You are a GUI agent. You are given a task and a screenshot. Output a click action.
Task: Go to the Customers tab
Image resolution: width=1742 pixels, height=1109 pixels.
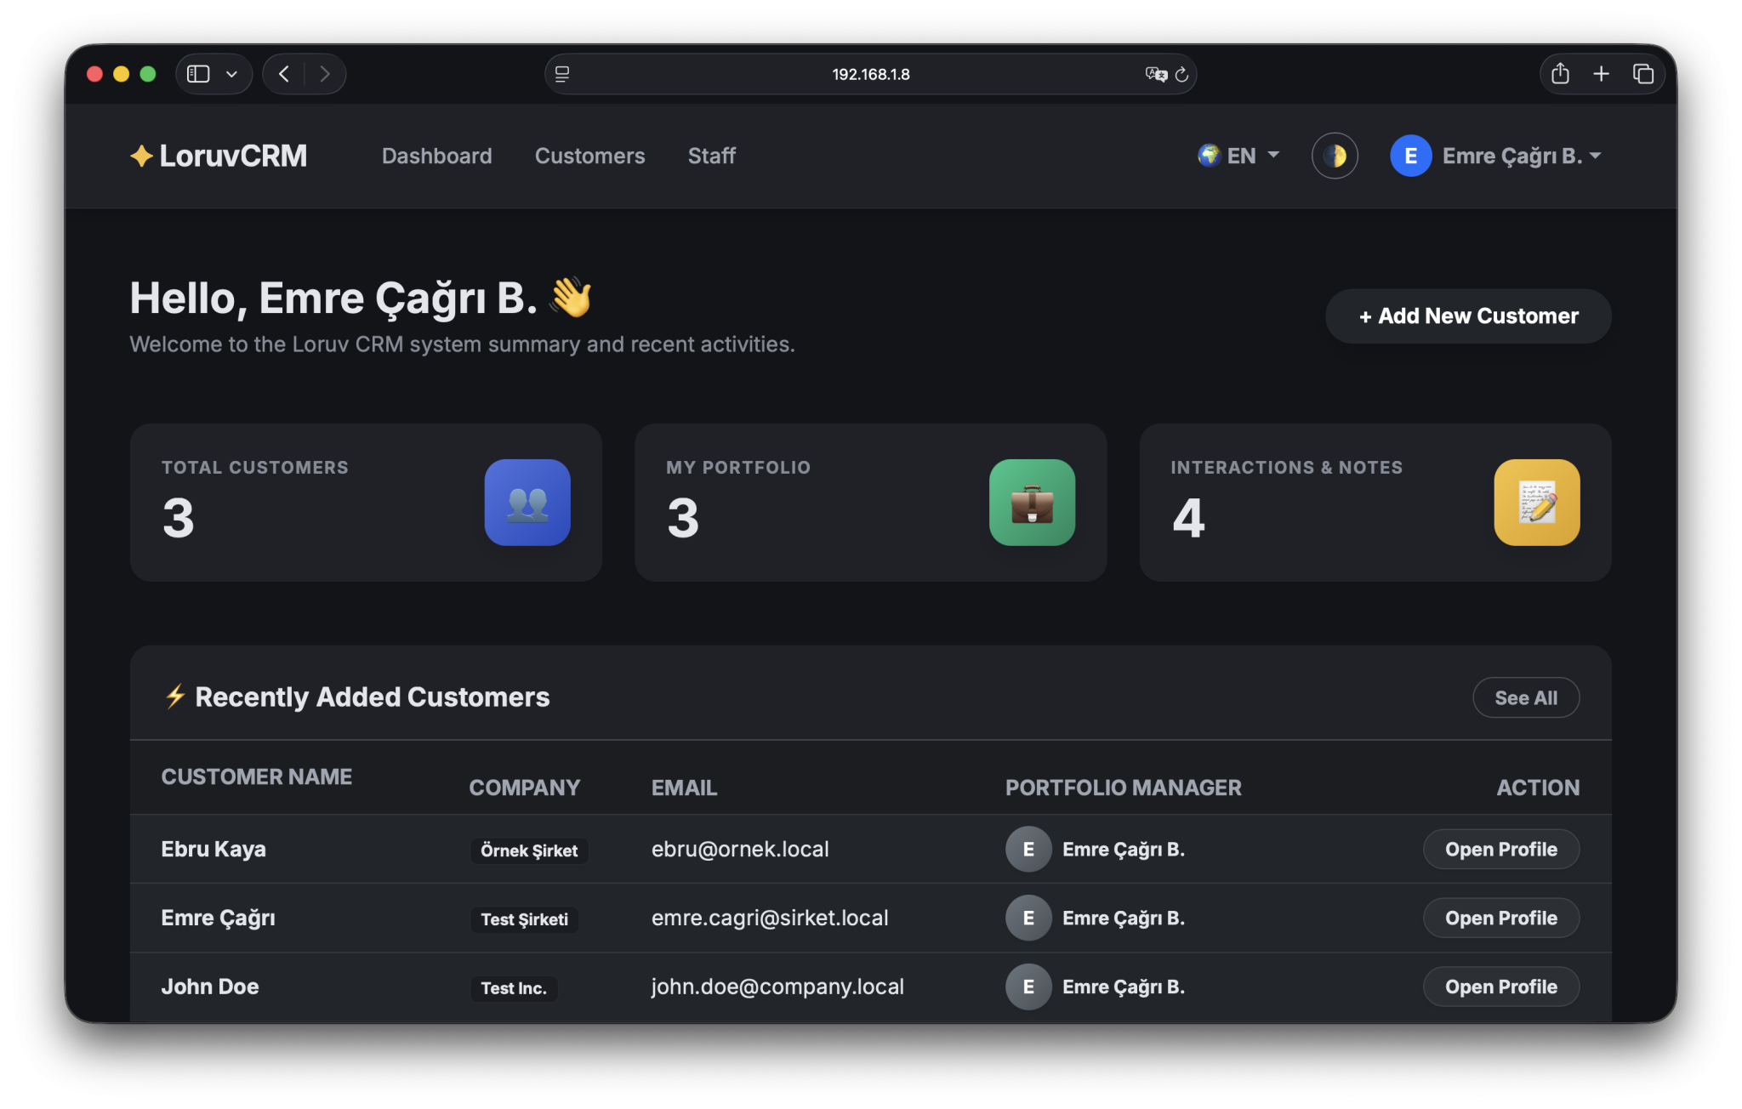(589, 156)
